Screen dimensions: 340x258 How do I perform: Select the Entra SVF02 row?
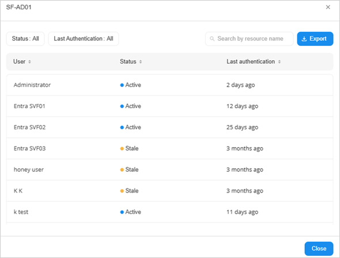click(170, 128)
